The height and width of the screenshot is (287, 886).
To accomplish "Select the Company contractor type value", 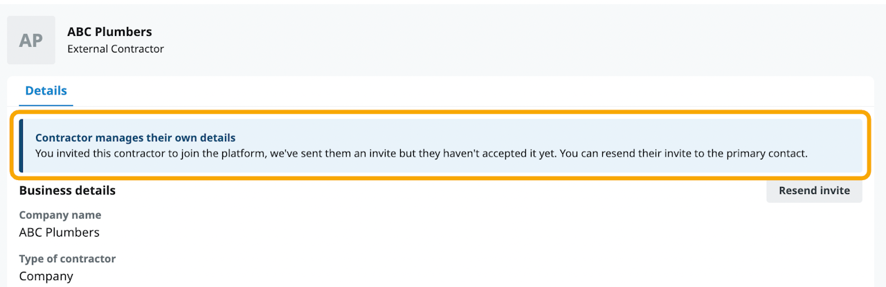I will point(46,276).
